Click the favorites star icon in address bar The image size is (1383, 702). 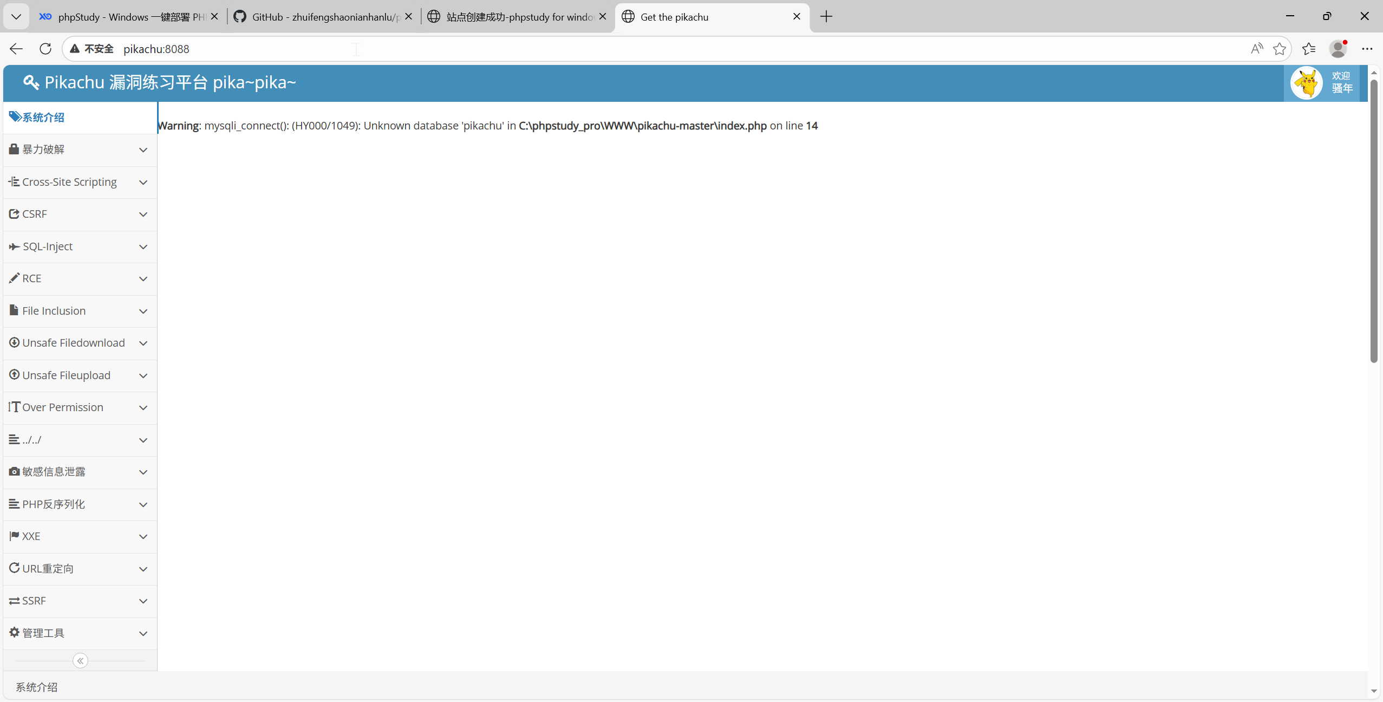click(x=1280, y=49)
